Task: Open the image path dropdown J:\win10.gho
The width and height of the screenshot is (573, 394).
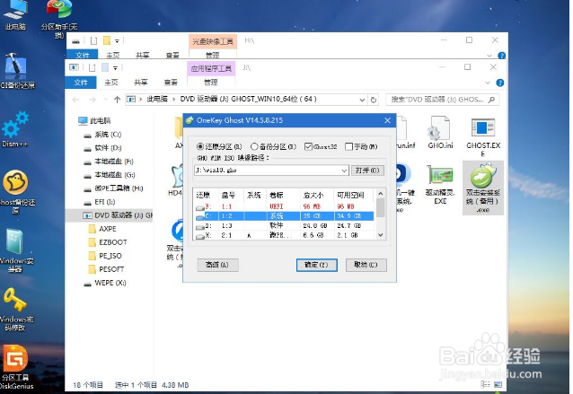Action: click(x=344, y=171)
